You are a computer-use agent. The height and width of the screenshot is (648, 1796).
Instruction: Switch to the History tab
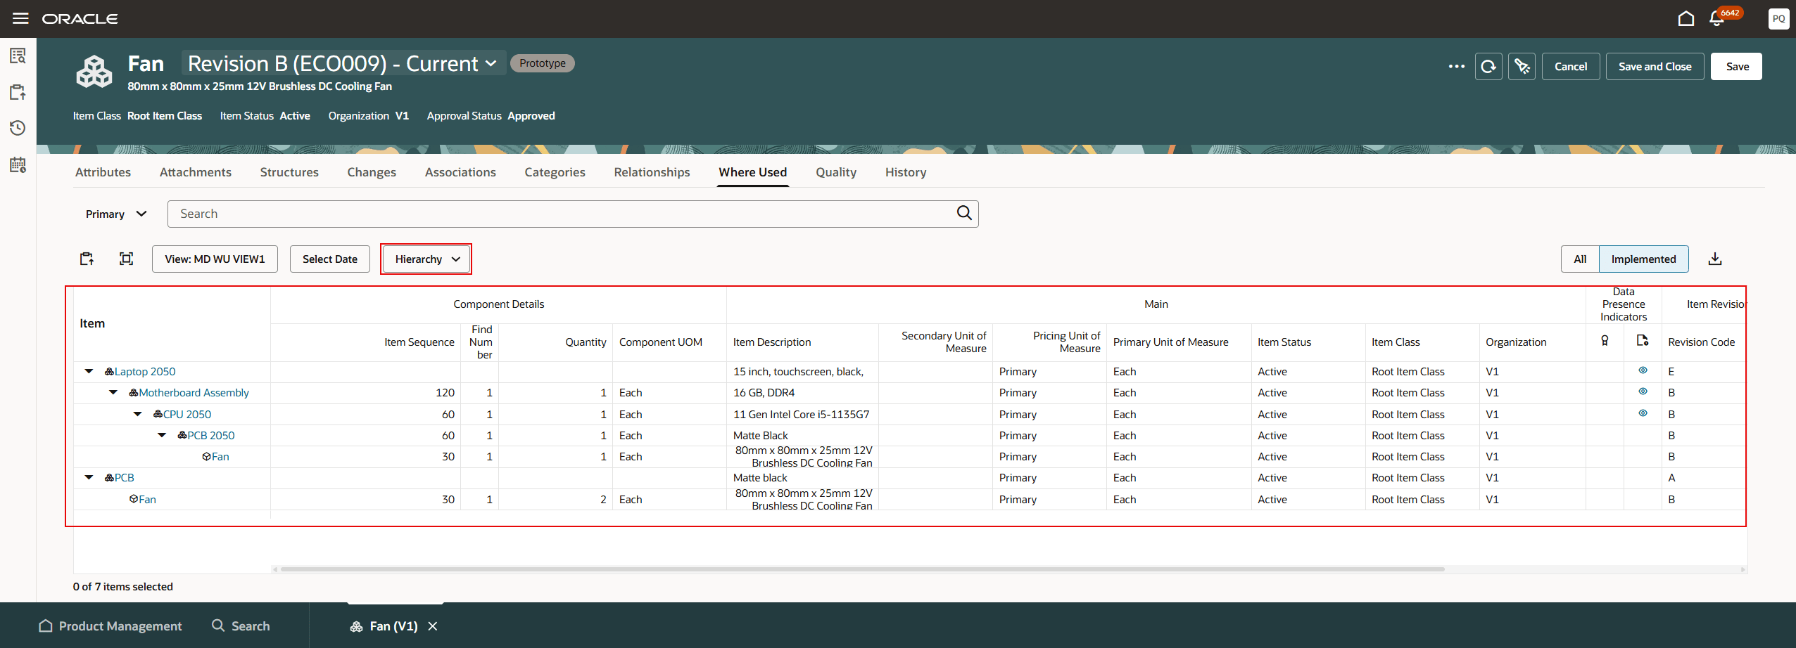pyautogui.click(x=906, y=172)
